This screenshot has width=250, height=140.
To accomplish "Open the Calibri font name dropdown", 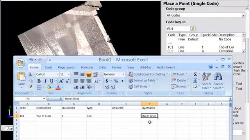I will (58, 74).
